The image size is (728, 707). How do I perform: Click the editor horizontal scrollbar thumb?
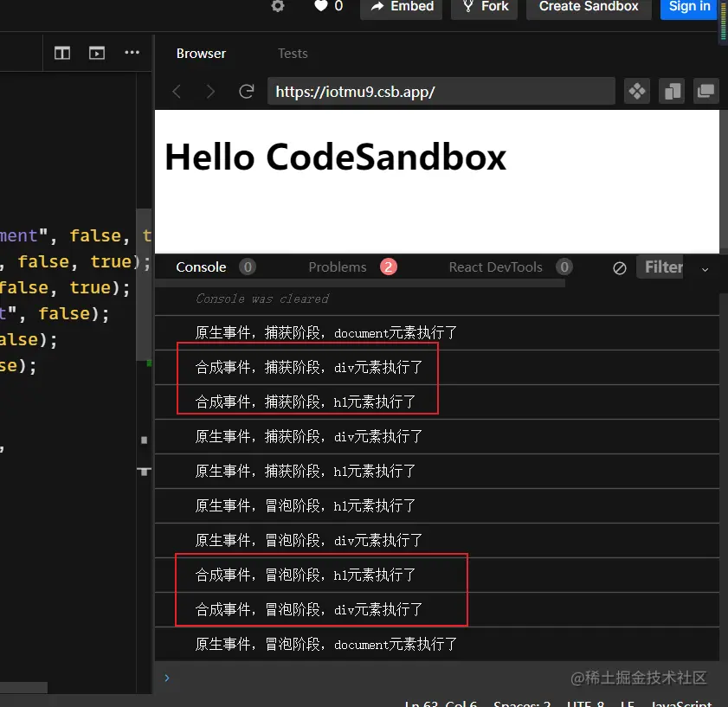(23, 687)
